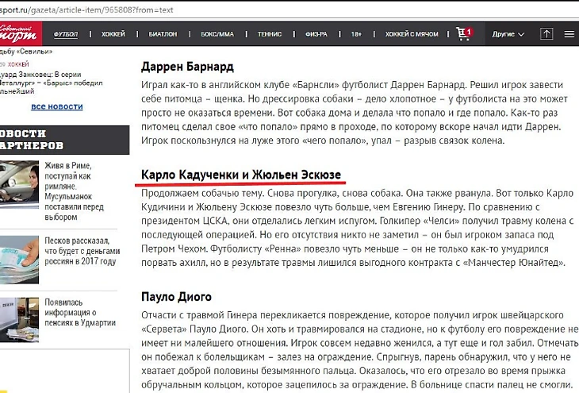Expand the Другие dropdown
The image size is (579, 393).
coord(508,34)
